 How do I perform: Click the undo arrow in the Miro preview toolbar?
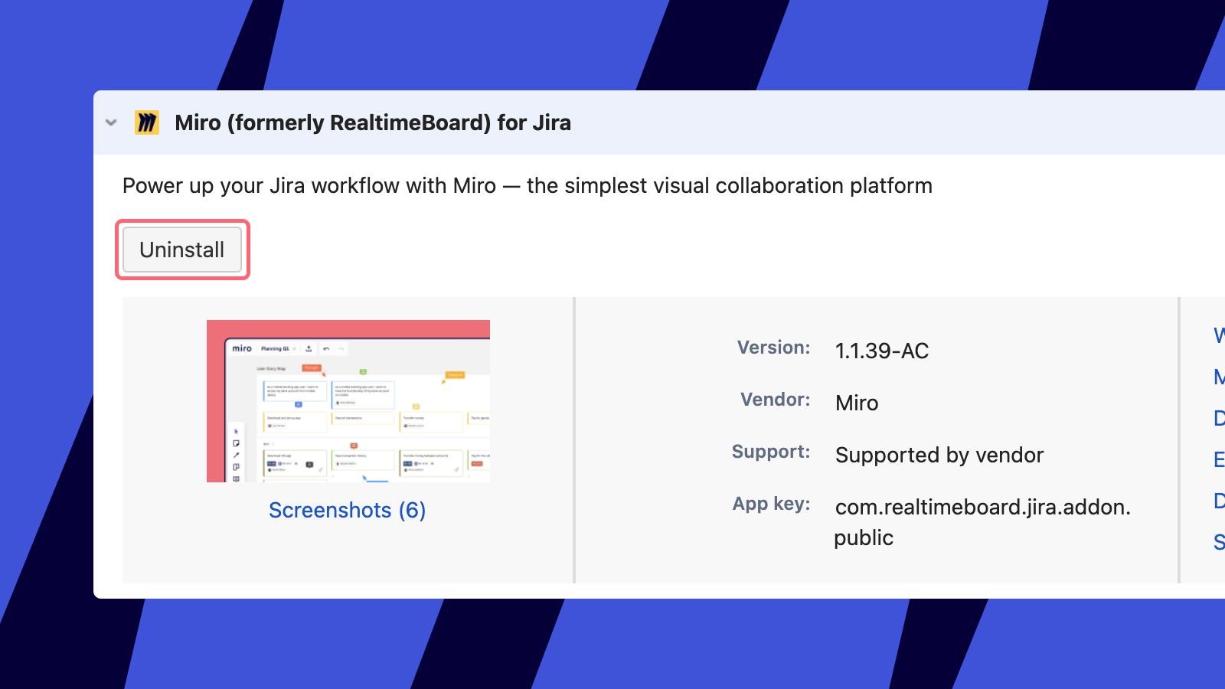327,348
